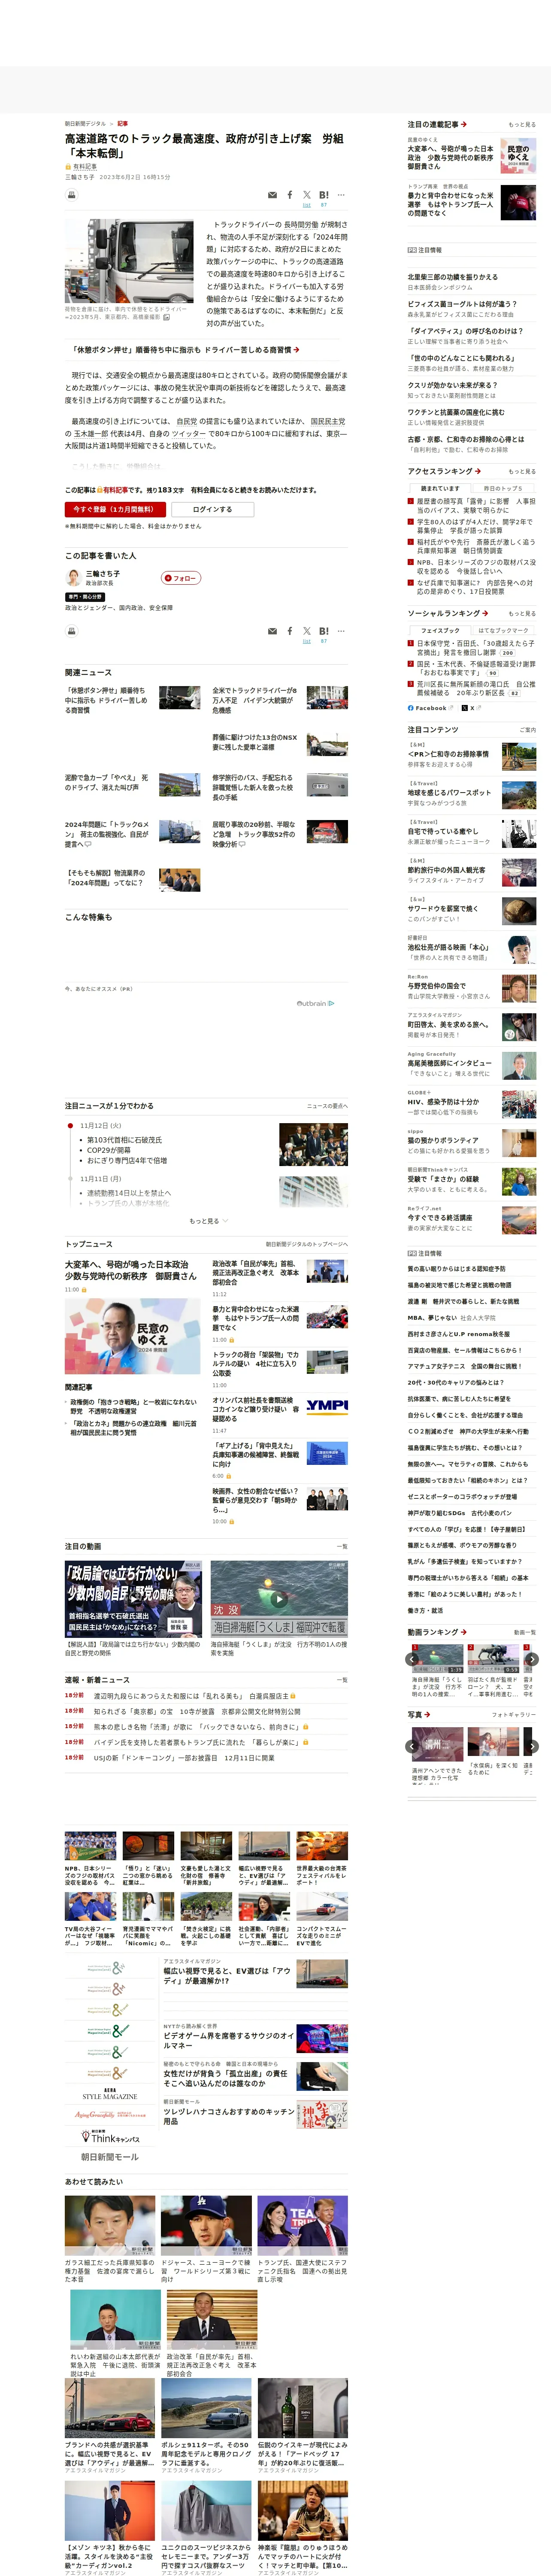Open author 三輪さち子 avatar photo
Viewport: 551px width, 2576px height.
tap(73, 577)
